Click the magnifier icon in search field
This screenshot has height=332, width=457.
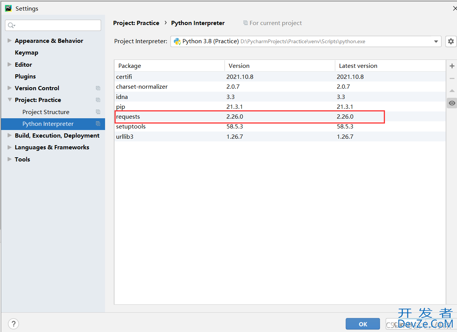click(11, 25)
